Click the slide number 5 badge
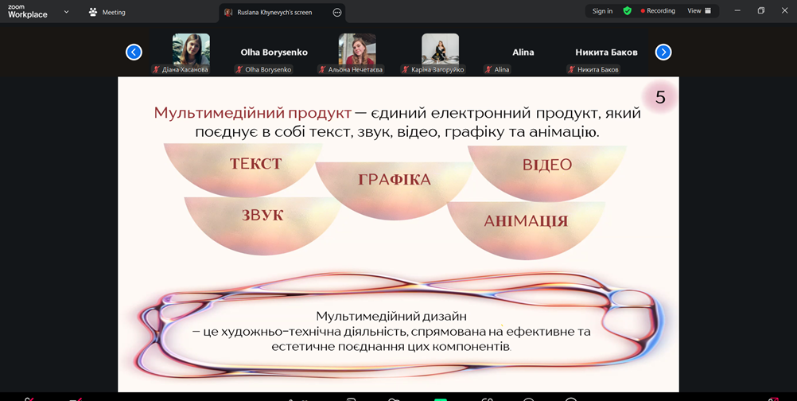797x401 pixels. pos(659,98)
